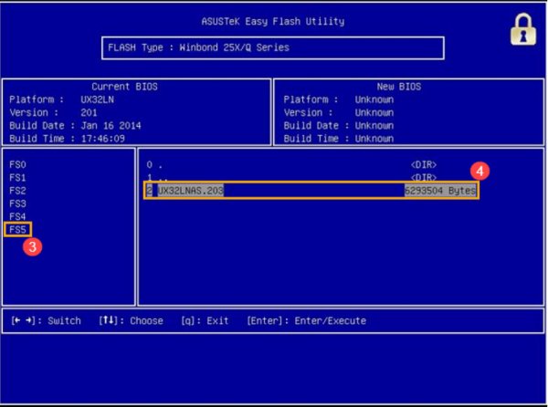Select the FS4 file system

point(17,216)
